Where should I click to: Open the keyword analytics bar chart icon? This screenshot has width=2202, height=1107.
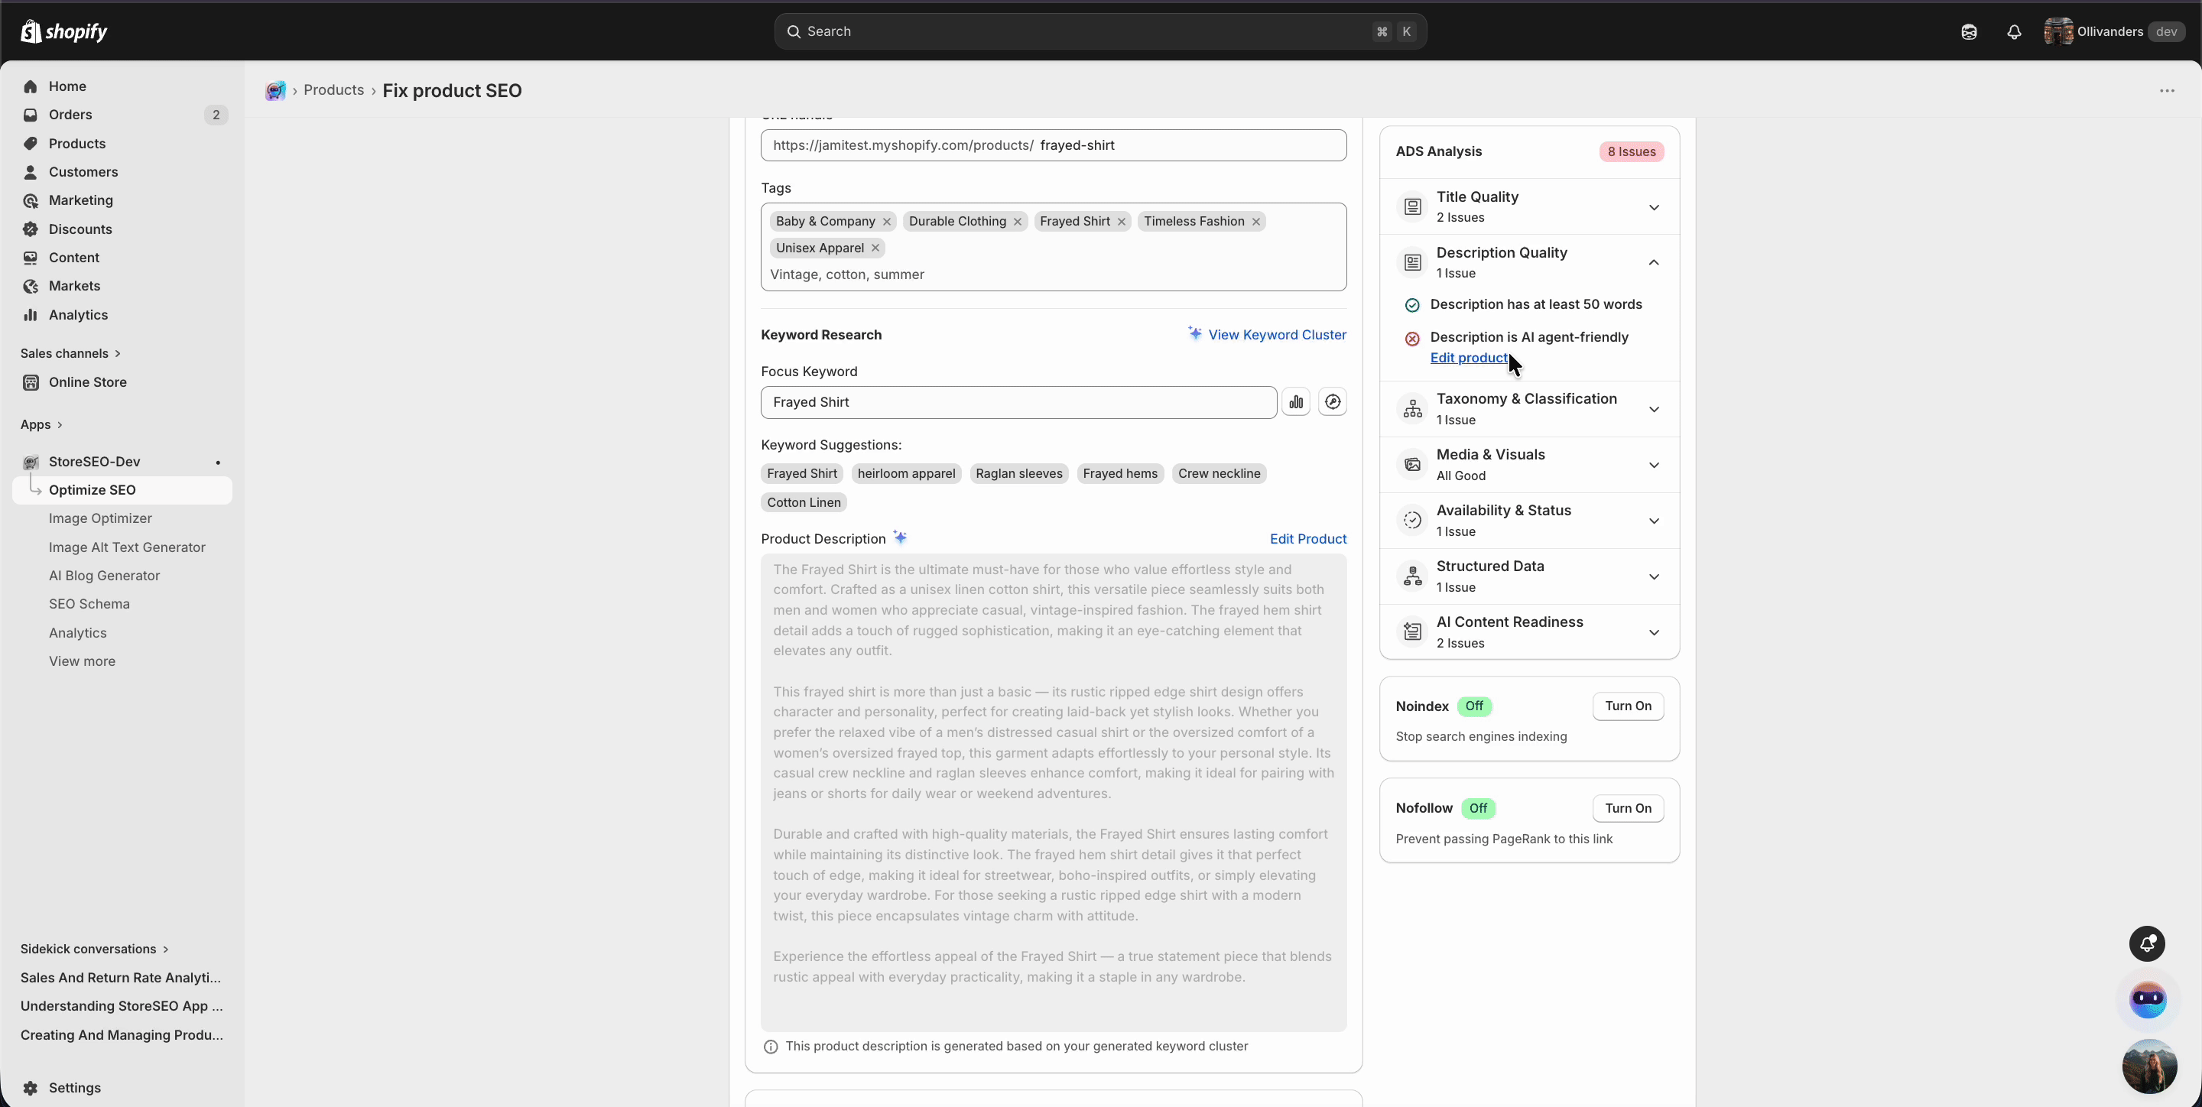(x=1296, y=402)
